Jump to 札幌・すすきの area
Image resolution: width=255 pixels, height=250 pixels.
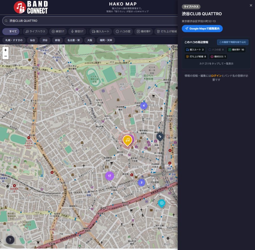coord(14,40)
